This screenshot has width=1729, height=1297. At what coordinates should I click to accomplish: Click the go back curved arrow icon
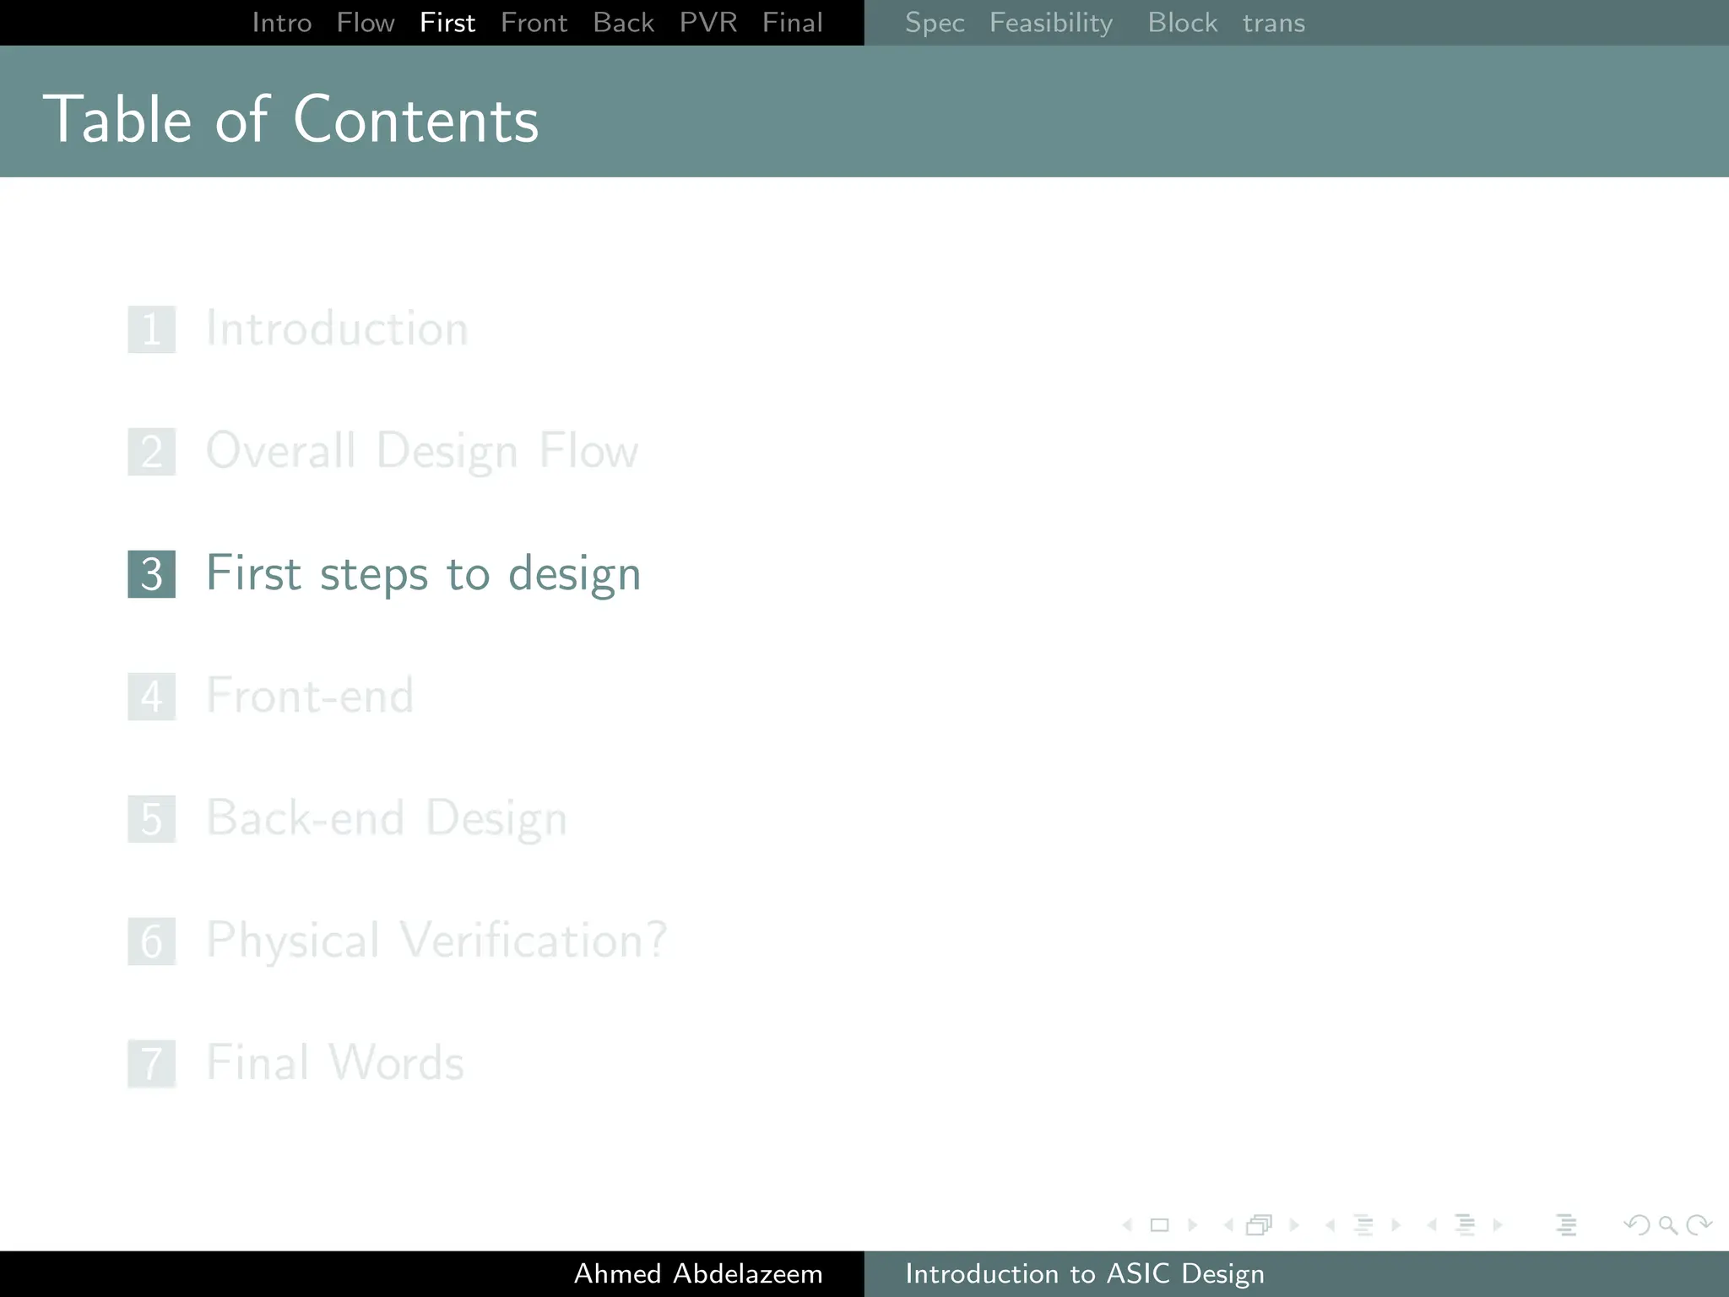(x=1637, y=1225)
